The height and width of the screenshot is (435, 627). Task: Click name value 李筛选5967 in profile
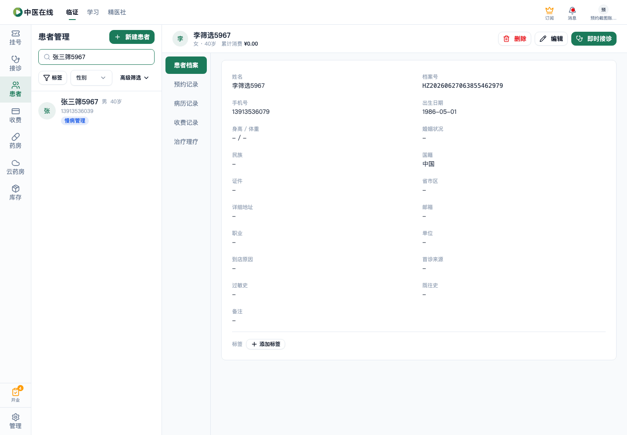[248, 86]
